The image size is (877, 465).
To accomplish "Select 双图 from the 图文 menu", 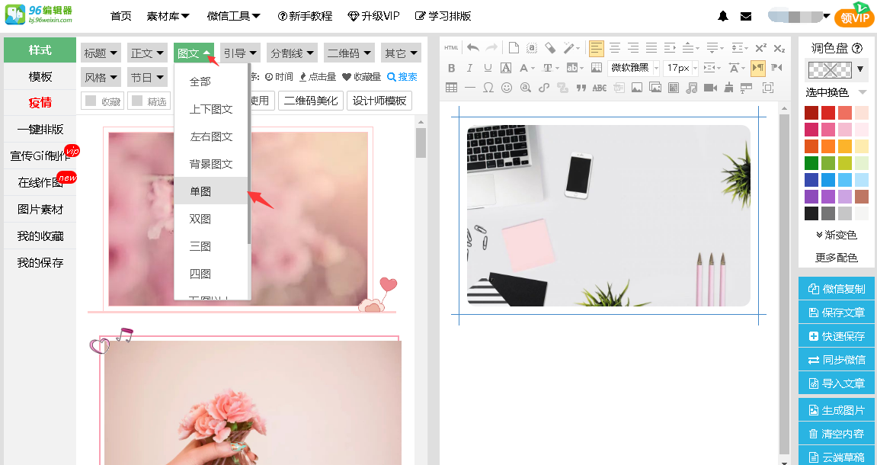I will tap(211, 219).
